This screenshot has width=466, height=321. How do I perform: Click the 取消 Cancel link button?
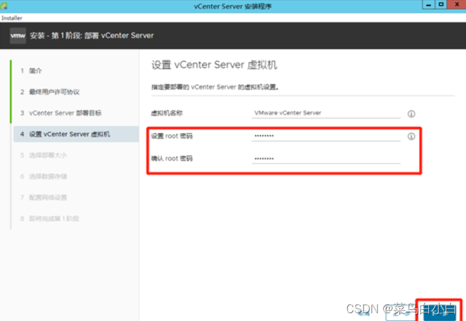pos(364,313)
